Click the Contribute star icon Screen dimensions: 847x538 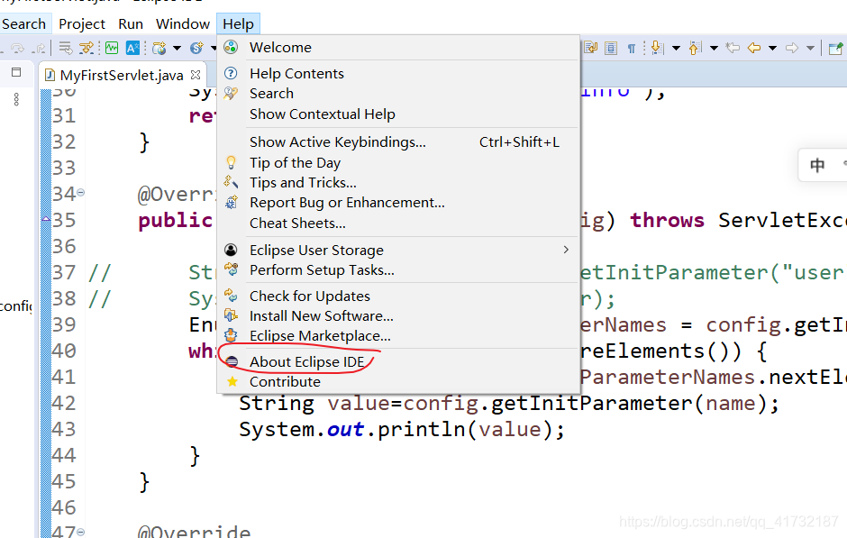pos(232,381)
